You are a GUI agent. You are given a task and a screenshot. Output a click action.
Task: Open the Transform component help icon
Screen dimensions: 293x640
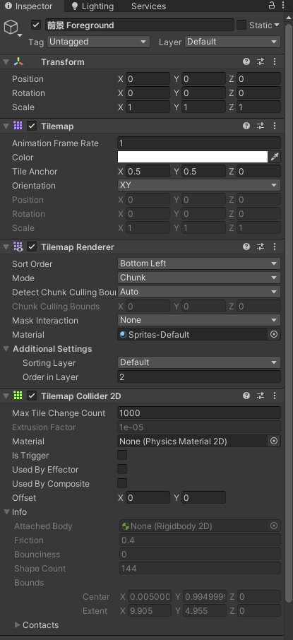tap(246, 61)
